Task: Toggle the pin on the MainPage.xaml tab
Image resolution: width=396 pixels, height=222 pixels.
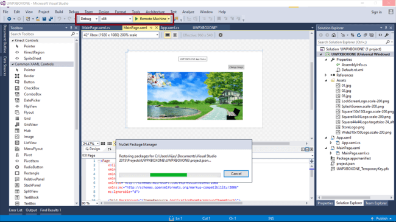Action: coord(151,28)
